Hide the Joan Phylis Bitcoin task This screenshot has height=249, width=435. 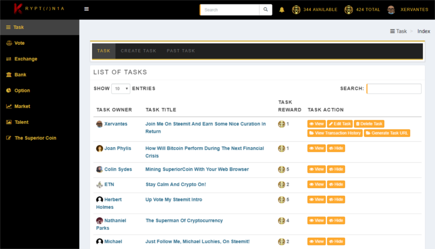tap(336, 148)
